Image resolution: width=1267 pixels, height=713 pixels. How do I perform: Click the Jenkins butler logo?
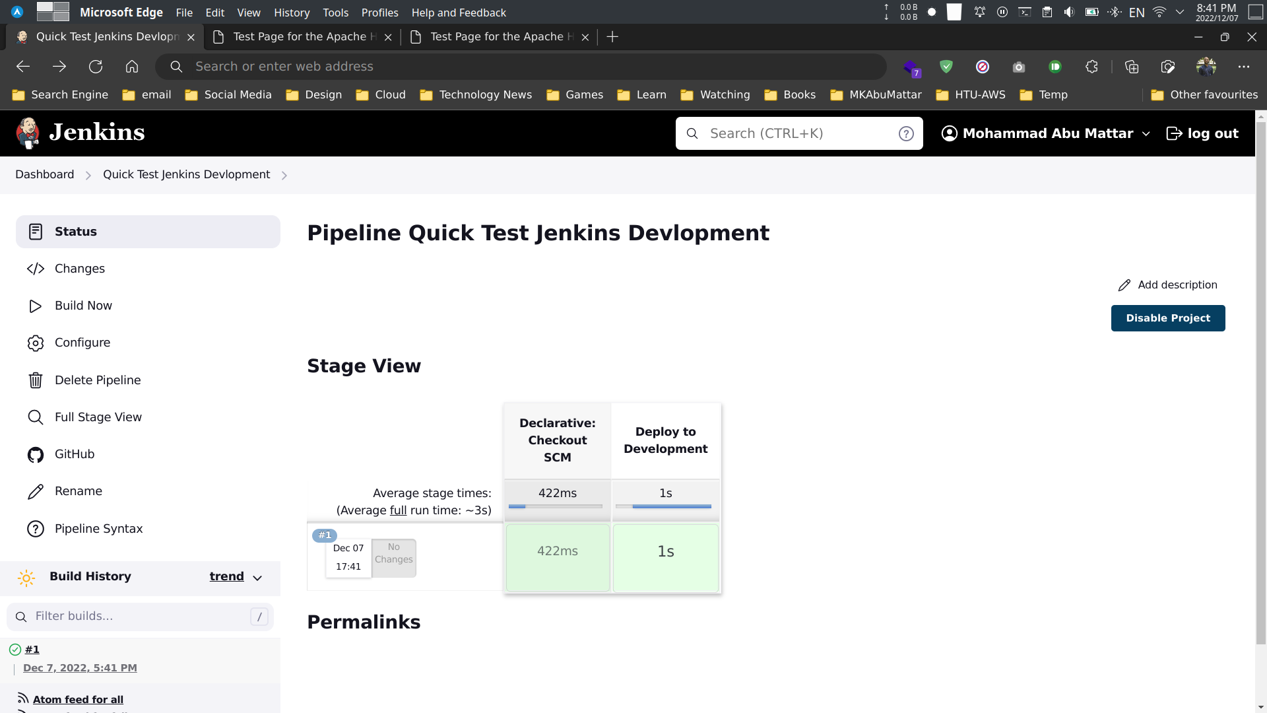click(28, 133)
